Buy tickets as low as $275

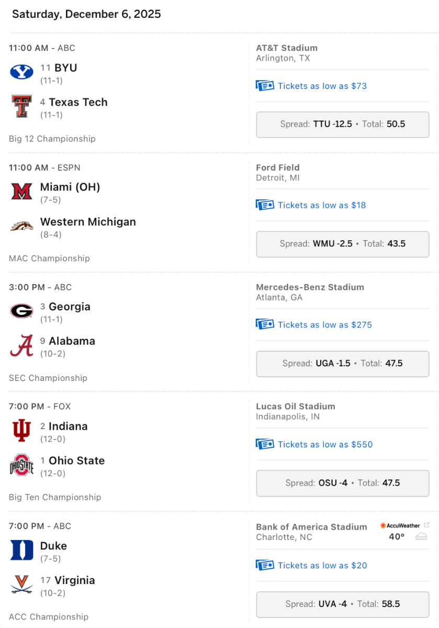(x=324, y=324)
